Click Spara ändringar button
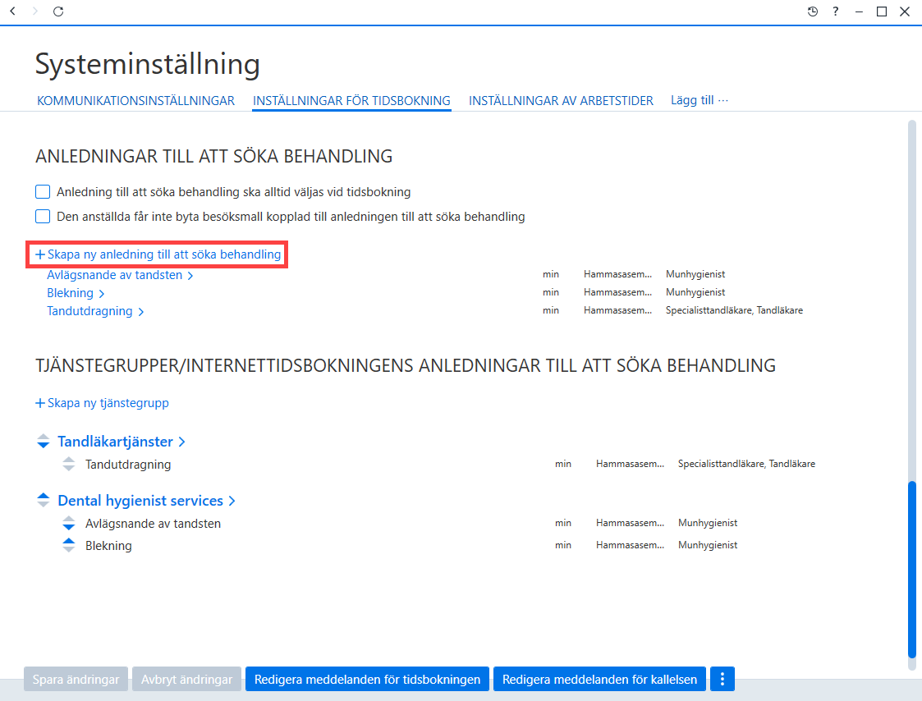Screen dimensions: 922x701 point(76,679)
